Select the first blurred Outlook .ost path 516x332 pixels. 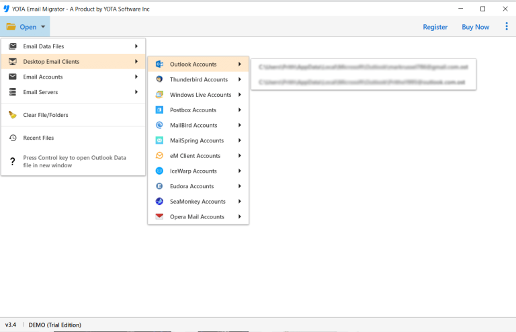pos(363,67)
